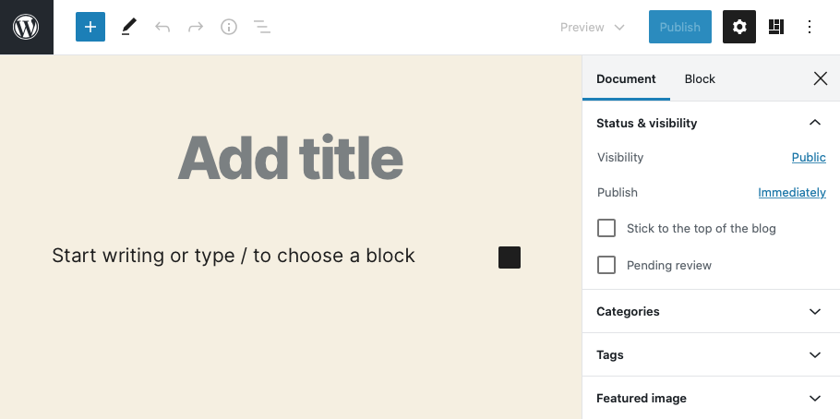Click the Redo arrow icon
This screenshot has height=419, width=840.
[x=196, y=27]
